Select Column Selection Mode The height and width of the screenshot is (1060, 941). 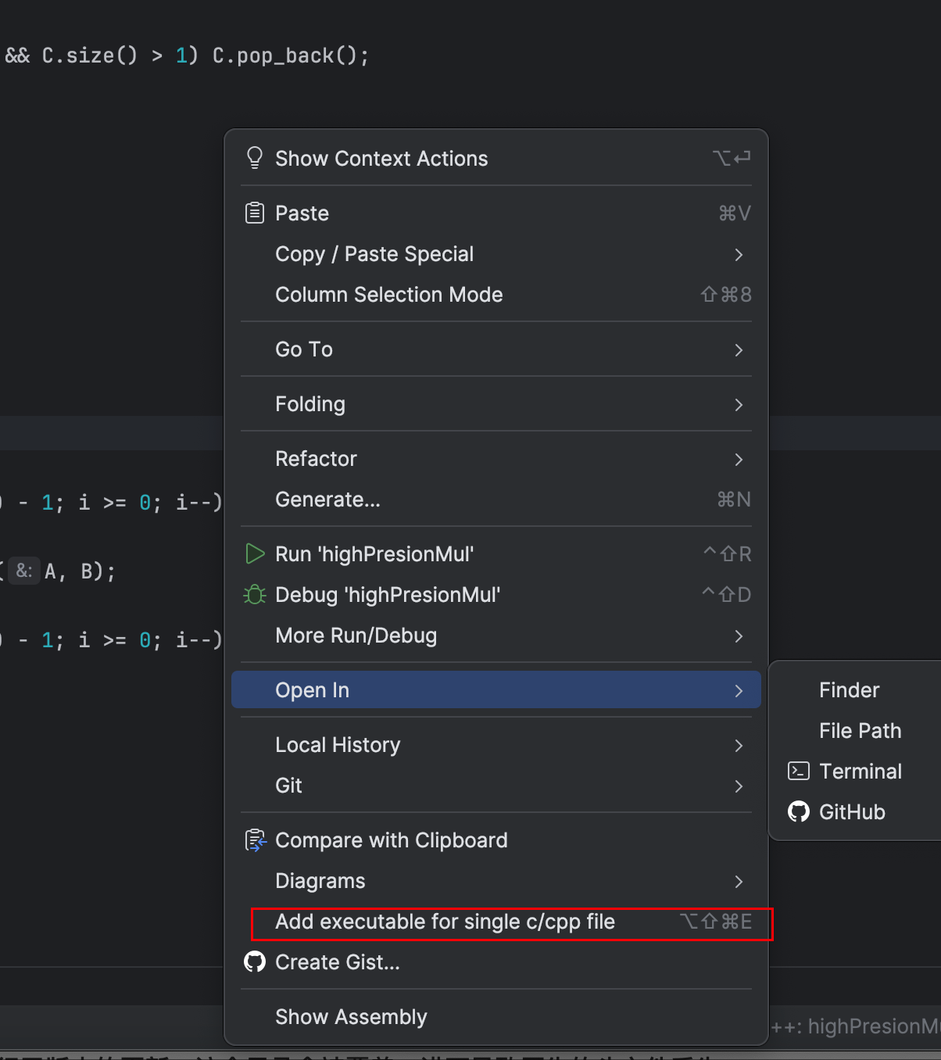pos(389,295)
